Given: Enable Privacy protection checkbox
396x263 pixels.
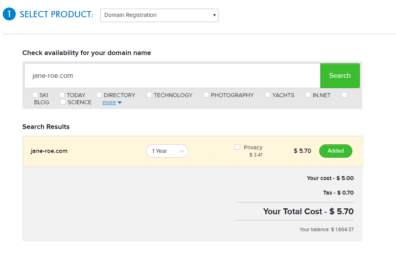Looking at the screenshot, I should (x=237, y=147).
